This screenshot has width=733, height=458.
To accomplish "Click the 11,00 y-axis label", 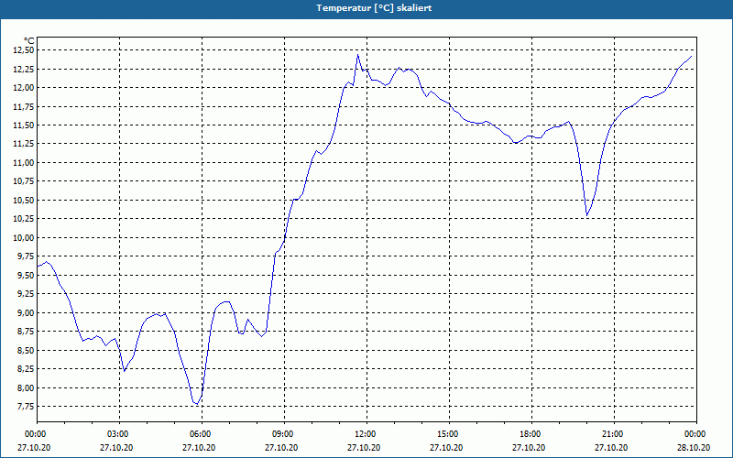I will pos(23,163).
